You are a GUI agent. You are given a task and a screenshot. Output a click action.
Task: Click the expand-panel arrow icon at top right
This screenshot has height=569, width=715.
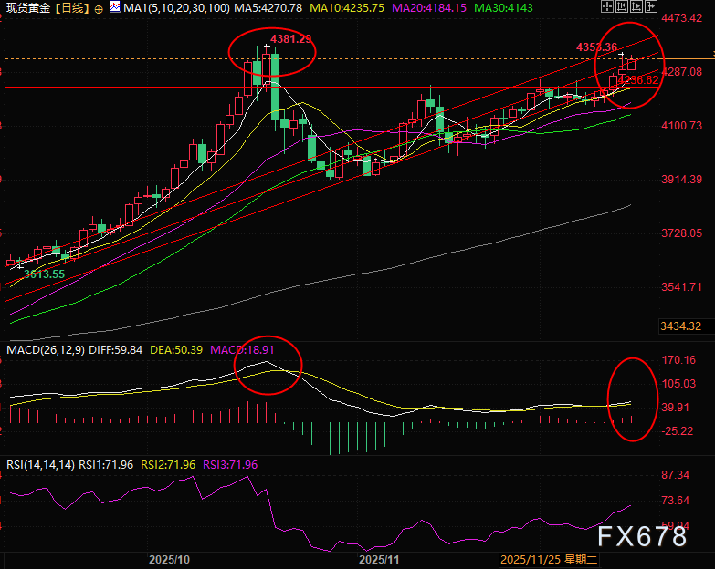pyautogui.click(x=651, y=6)
